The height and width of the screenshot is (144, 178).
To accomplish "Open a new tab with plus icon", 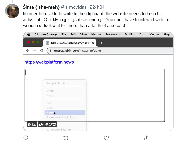I will pos(101,43).
